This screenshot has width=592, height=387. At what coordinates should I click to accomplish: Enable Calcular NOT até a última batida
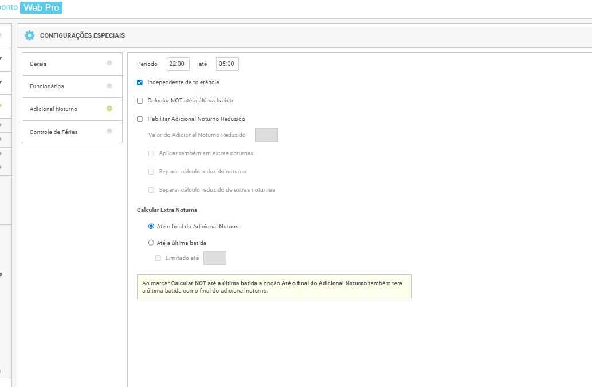140,101
